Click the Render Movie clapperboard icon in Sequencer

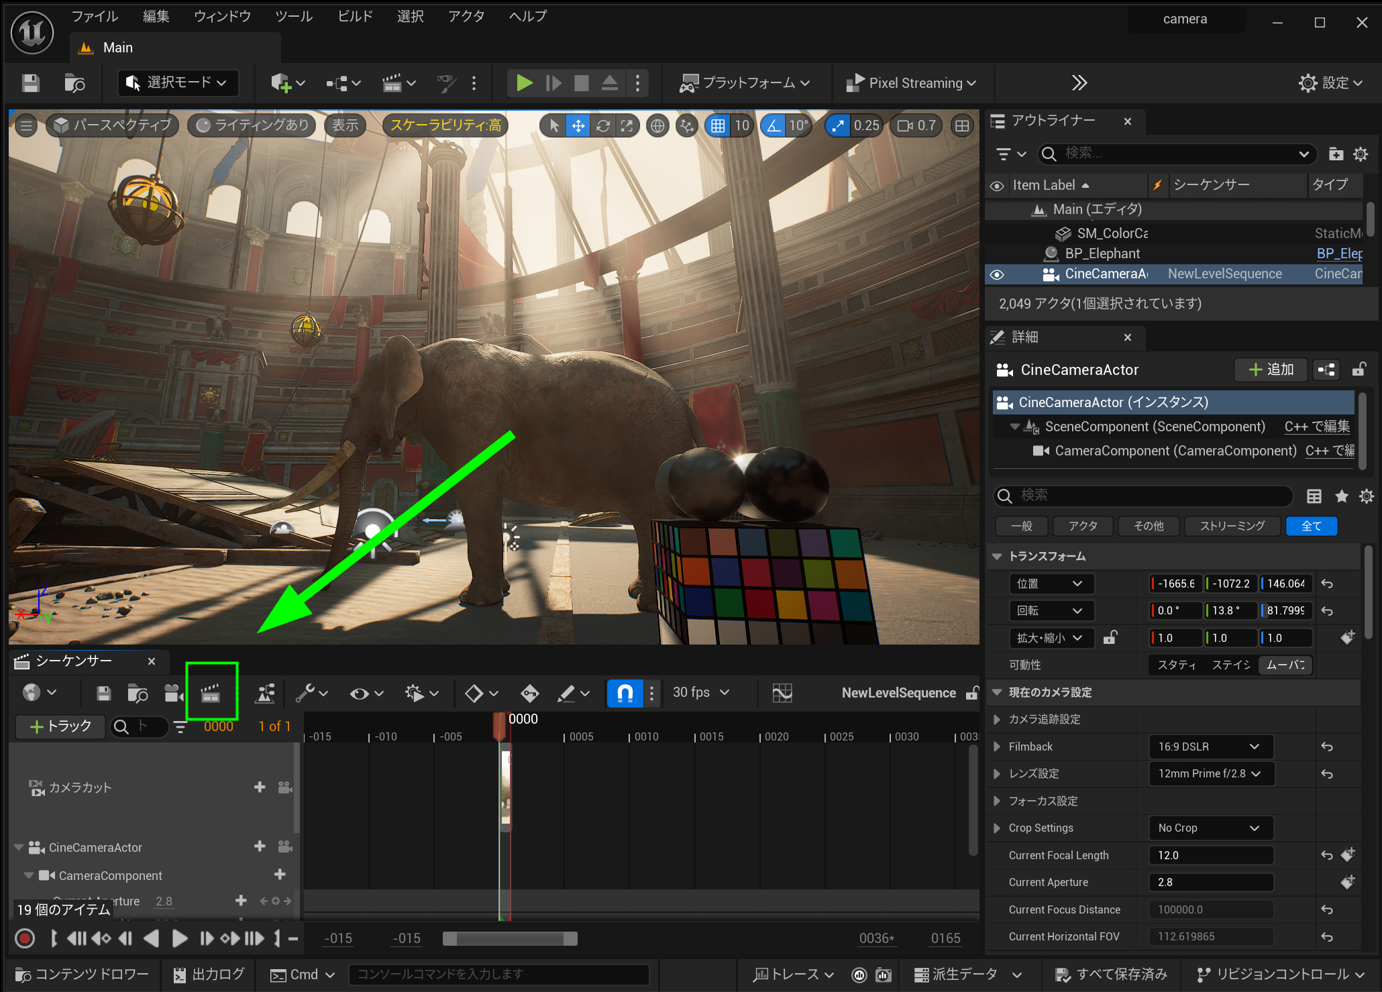click(x=211, y=693)
